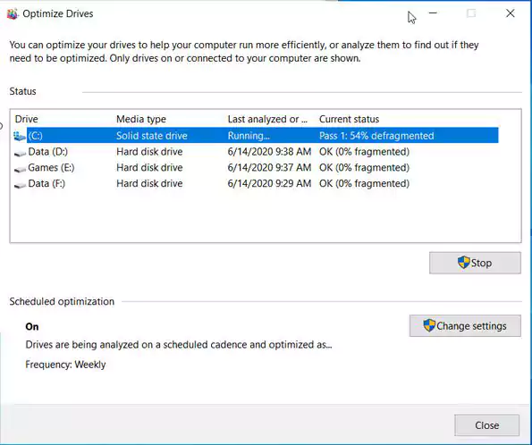Click the Close button at the bottom
Screen dimensions: 532x445
pos(487,425)
